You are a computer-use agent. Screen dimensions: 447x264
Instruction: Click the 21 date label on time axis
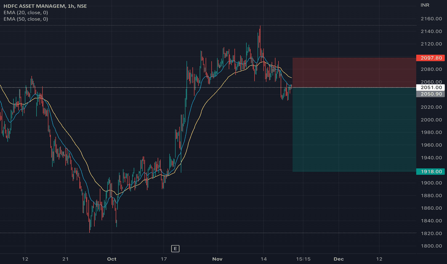[66, 259]
